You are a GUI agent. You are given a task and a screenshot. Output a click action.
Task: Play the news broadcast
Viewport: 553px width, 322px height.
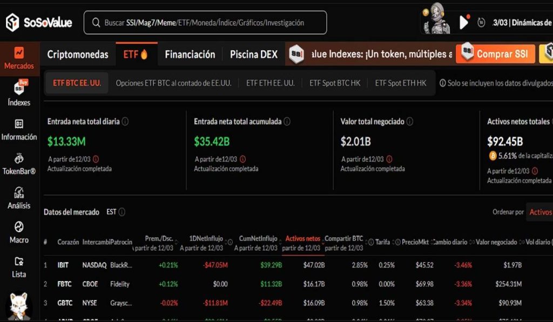coord(464,23)
